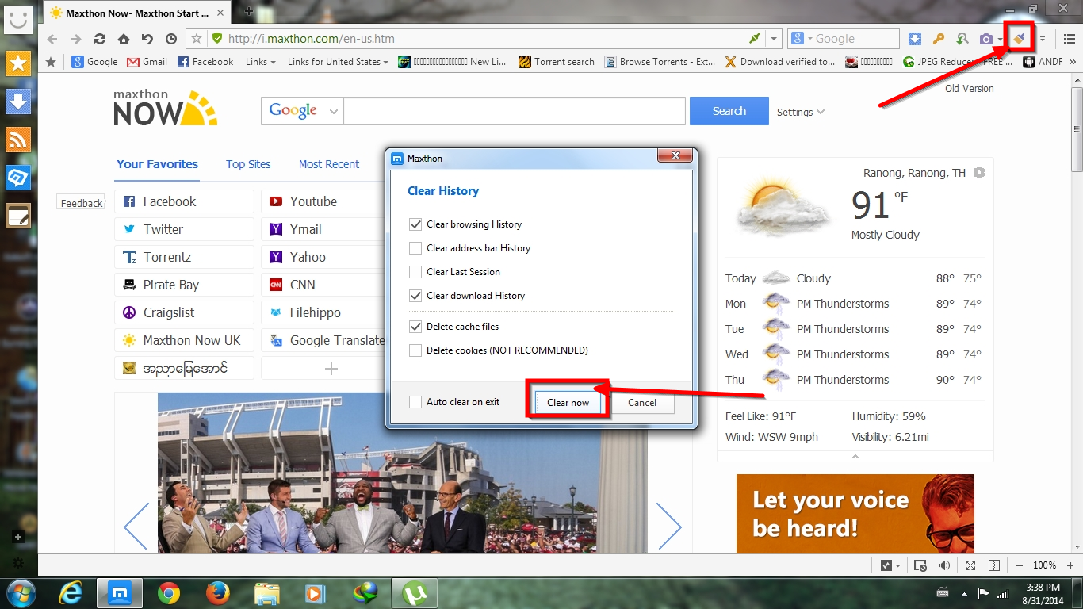The width and height of the screenshot is (1083, 609).
Task: Open the history clock icon
Action: point(171,39)
